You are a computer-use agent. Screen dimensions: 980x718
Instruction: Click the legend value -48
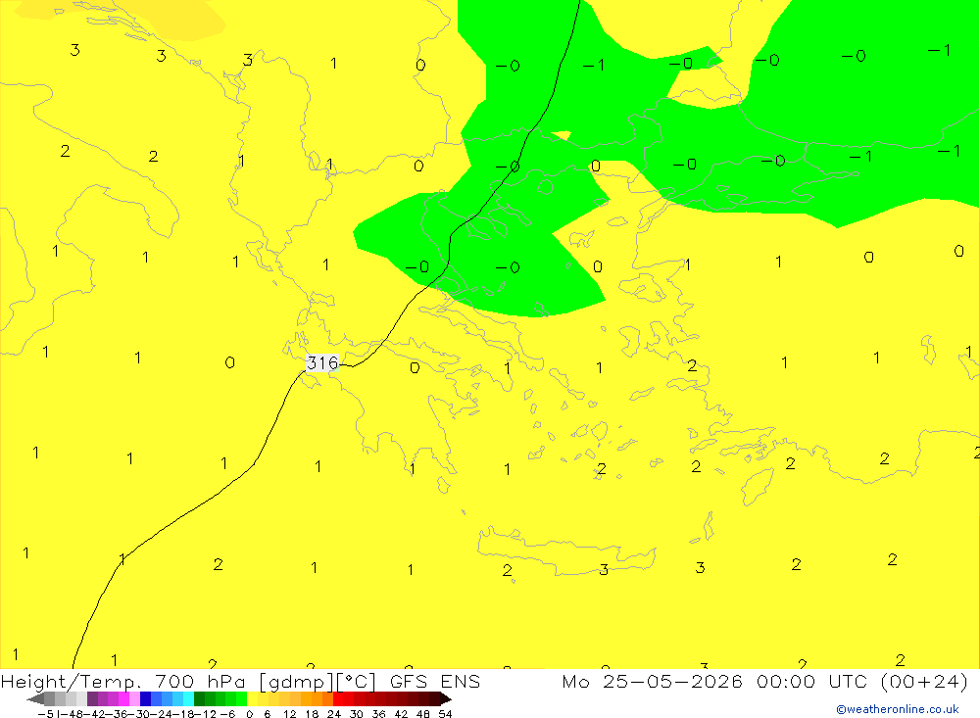[x=73, y=714]
